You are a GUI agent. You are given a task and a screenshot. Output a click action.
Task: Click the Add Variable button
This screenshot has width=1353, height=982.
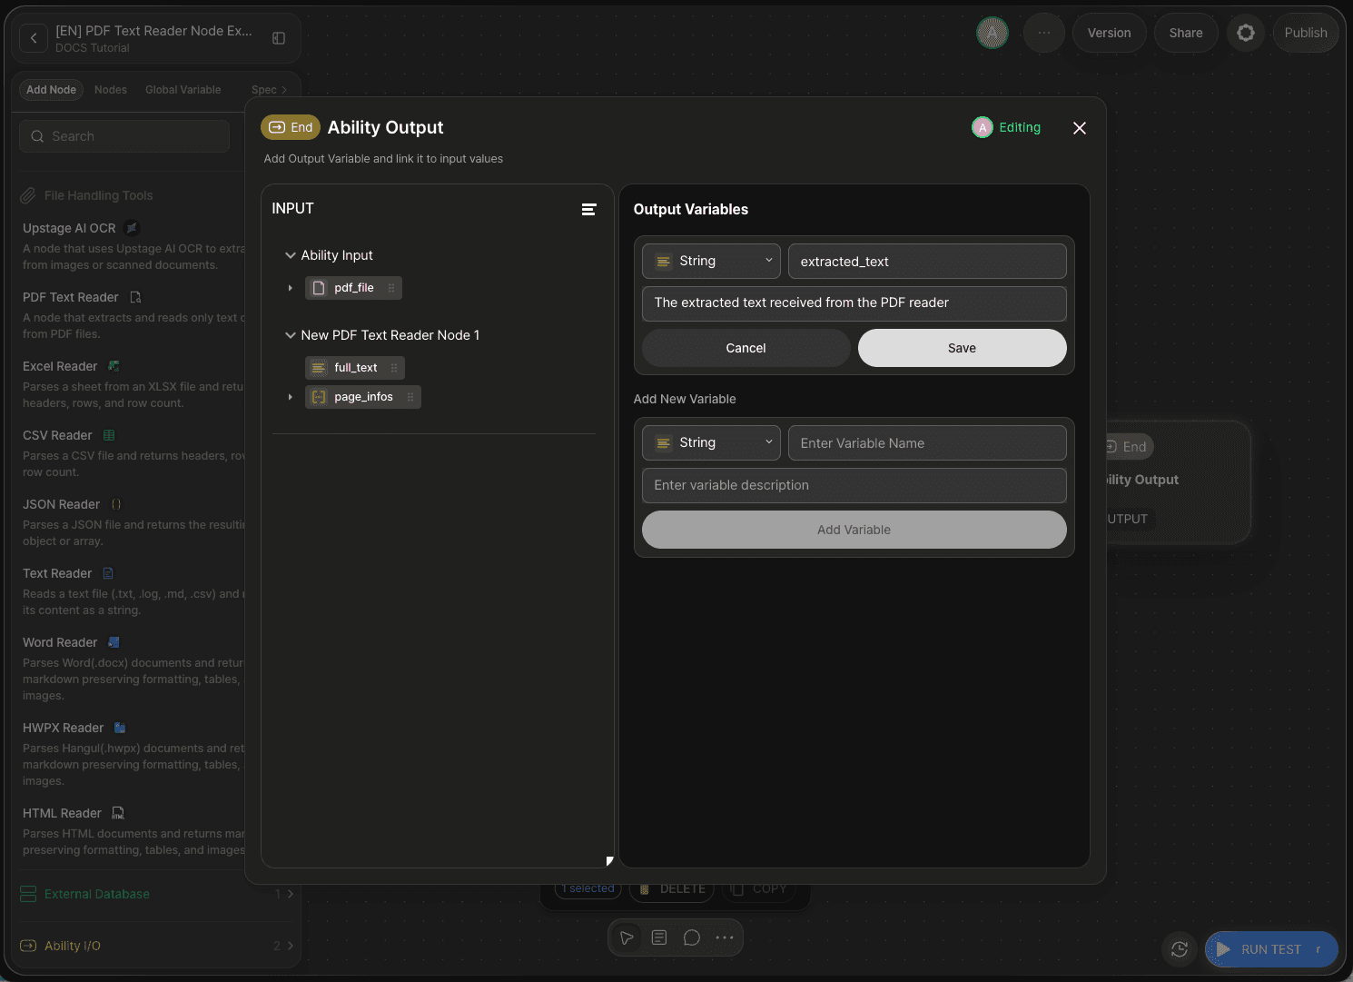[854, 530]
